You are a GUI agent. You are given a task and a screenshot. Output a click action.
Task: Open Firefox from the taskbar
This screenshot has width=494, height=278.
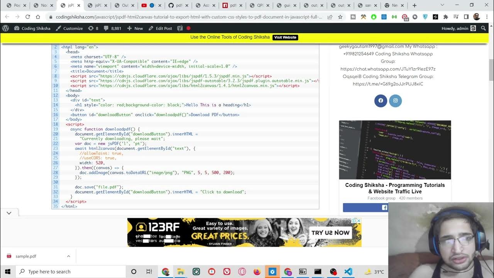[x=257, y=271]
